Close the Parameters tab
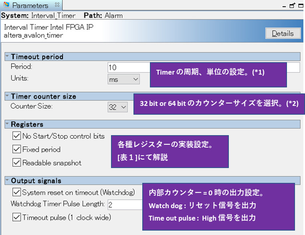 [x=57, y=5]
